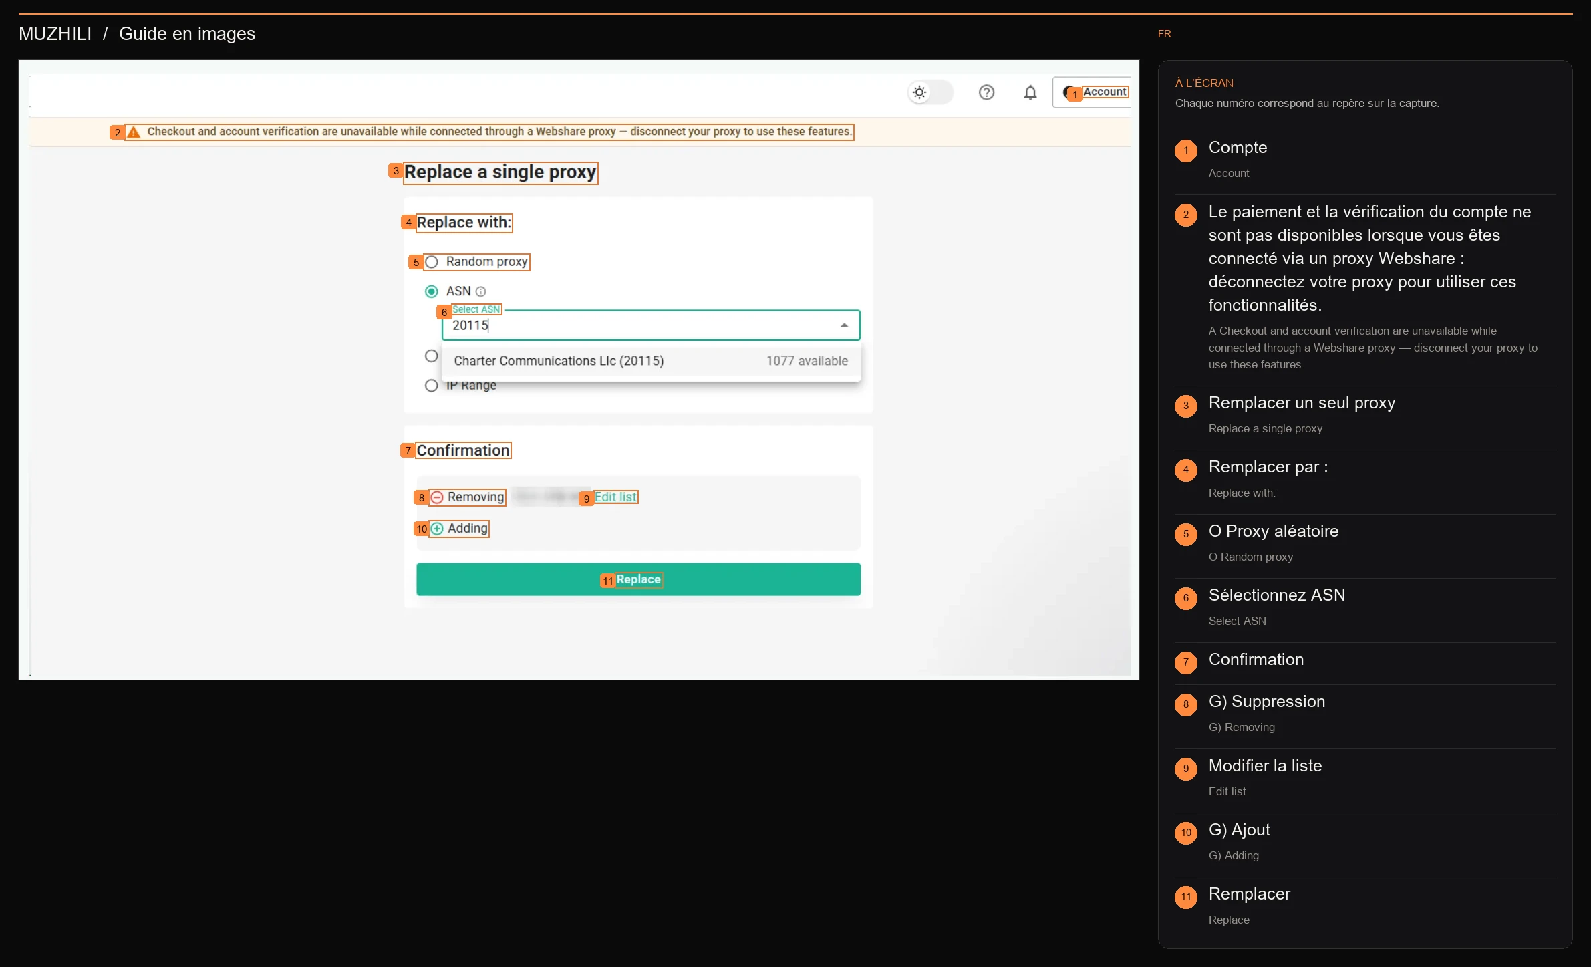The width and height of the screenshot is (1591, 967).
Task: Click the "Guide en images" header text
Action: (x=187, y=34)
